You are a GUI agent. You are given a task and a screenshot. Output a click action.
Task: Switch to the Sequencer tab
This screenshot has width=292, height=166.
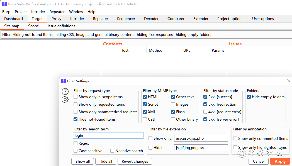pos(126,19)
